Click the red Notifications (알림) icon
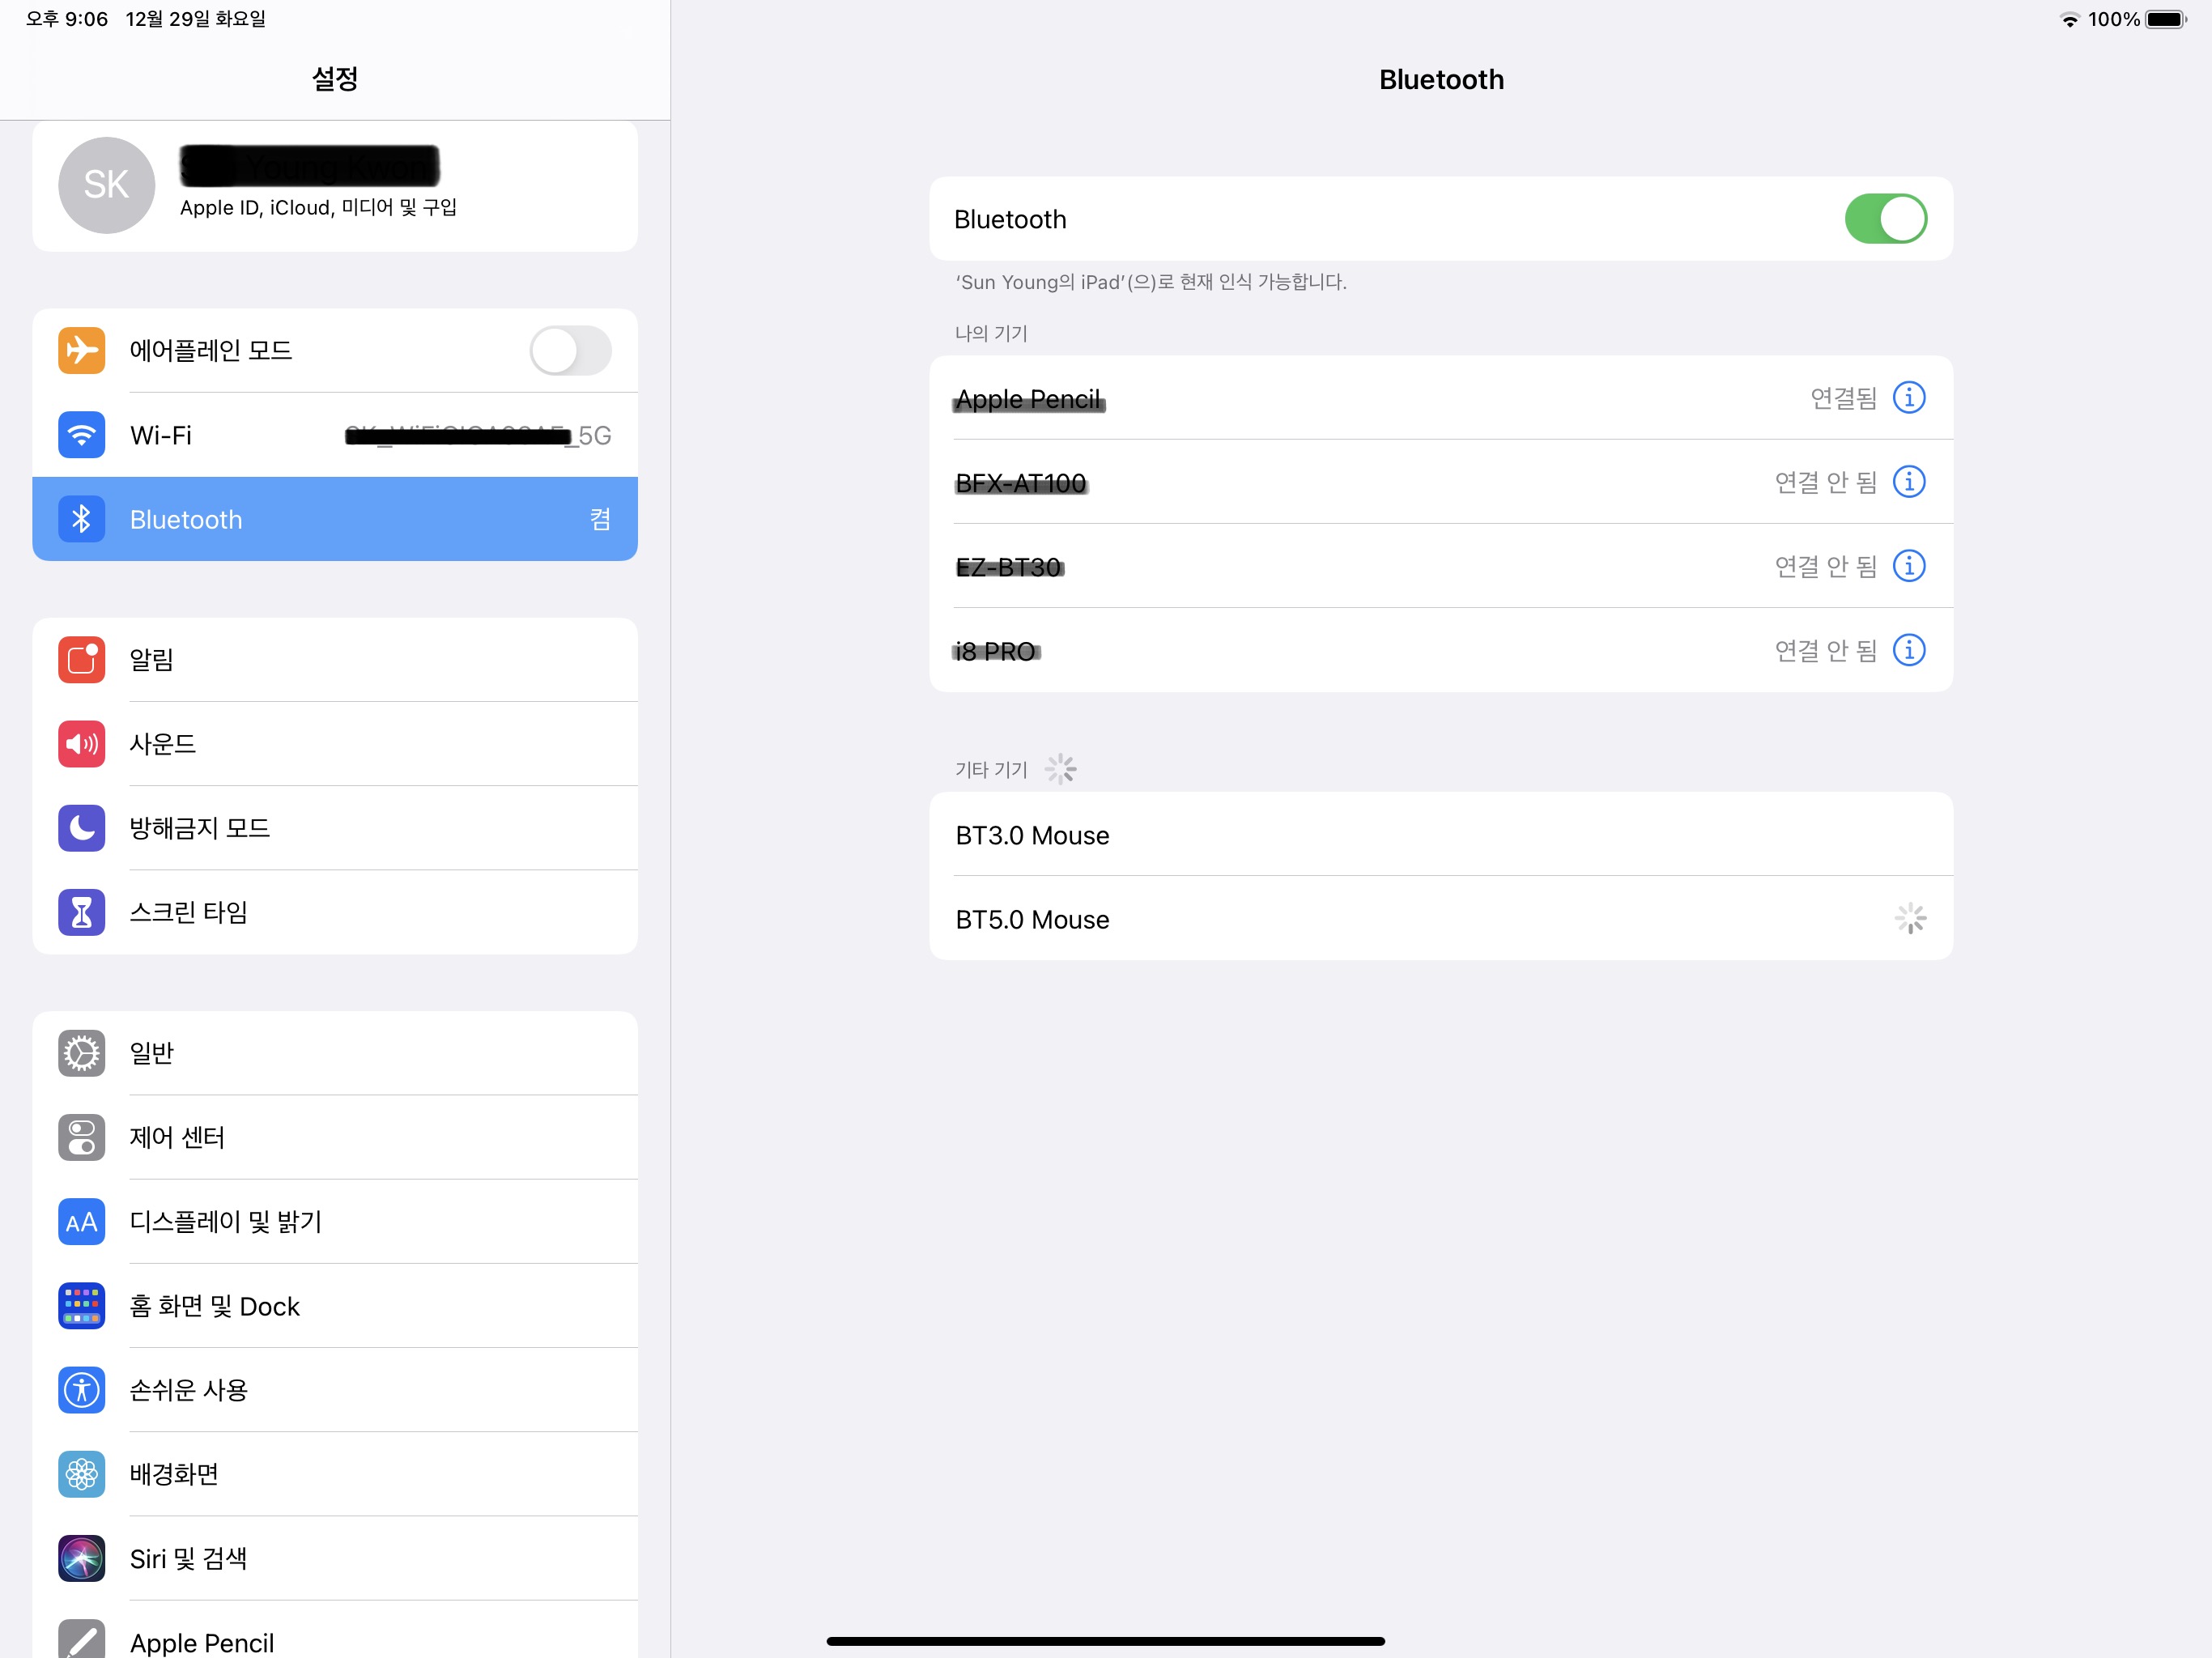Image resolution: width=2212 pixels, height=1658 pixels. 81,659
